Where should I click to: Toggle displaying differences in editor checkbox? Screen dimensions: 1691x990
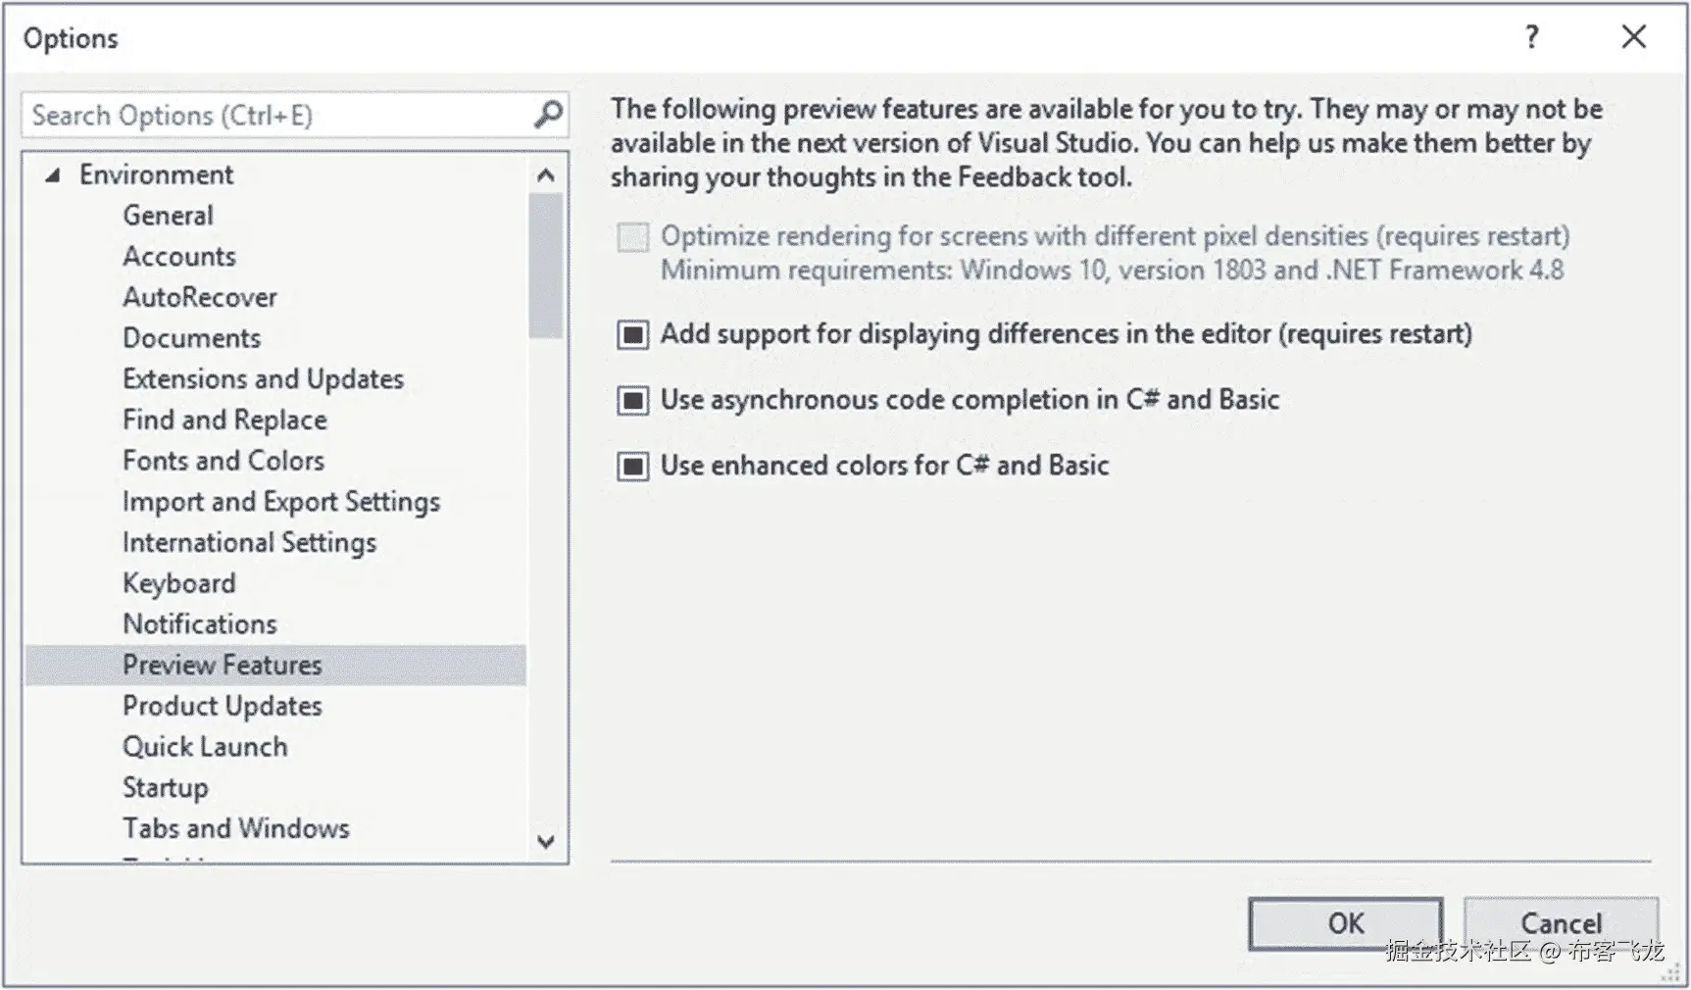pos(633,335)
